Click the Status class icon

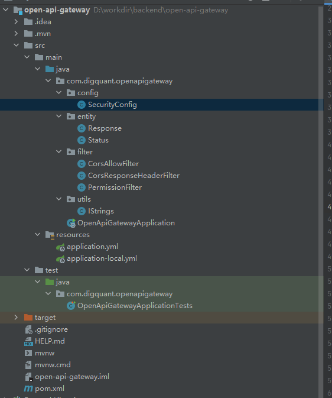(x=81, y=140)
